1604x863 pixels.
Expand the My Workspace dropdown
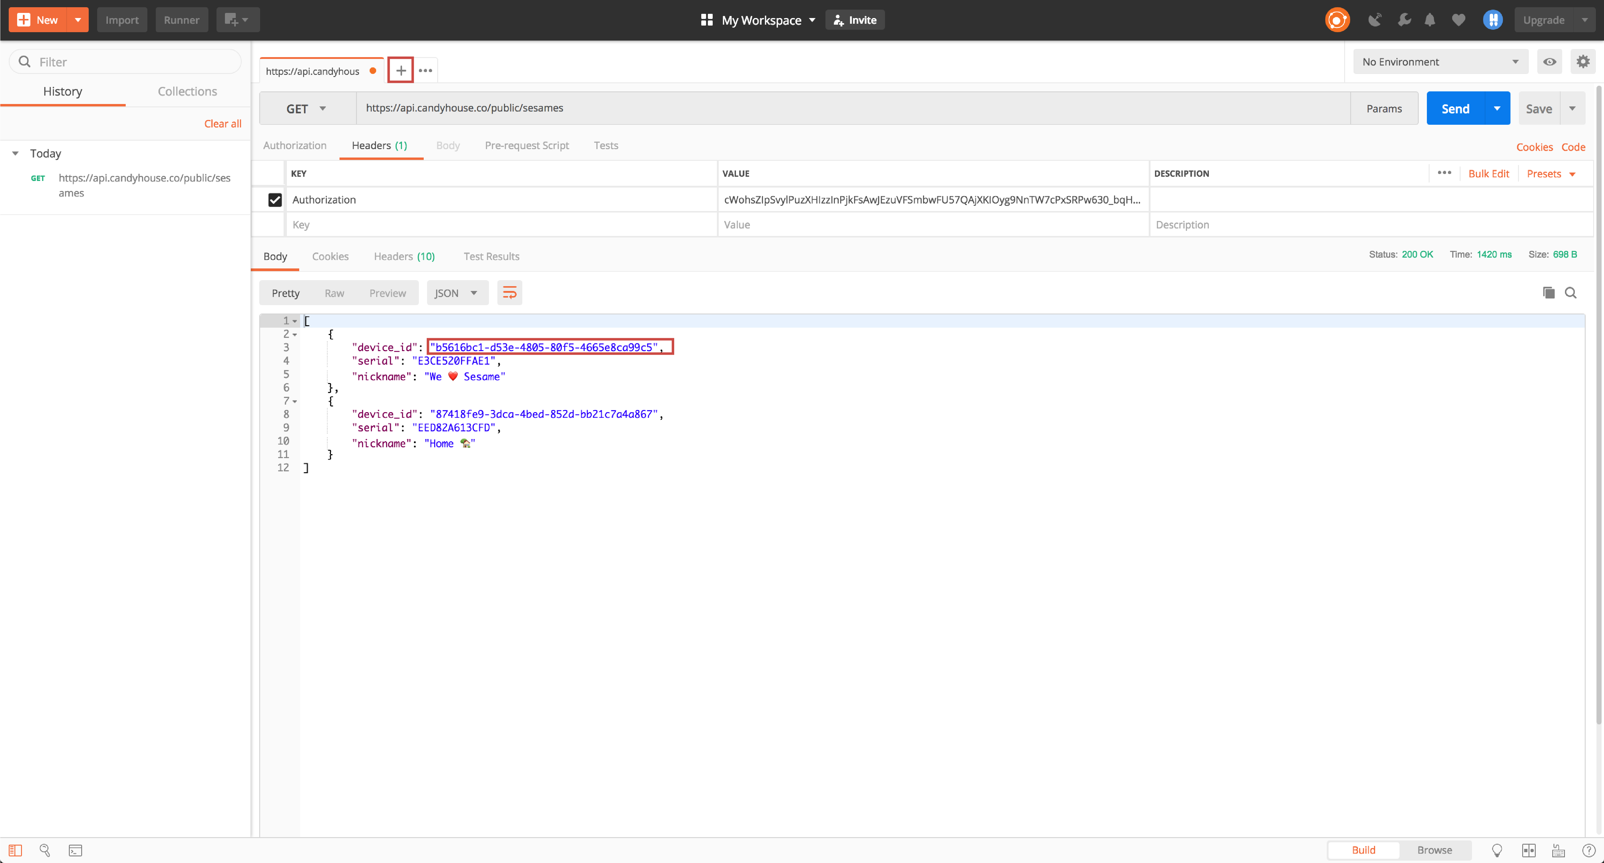813,20
